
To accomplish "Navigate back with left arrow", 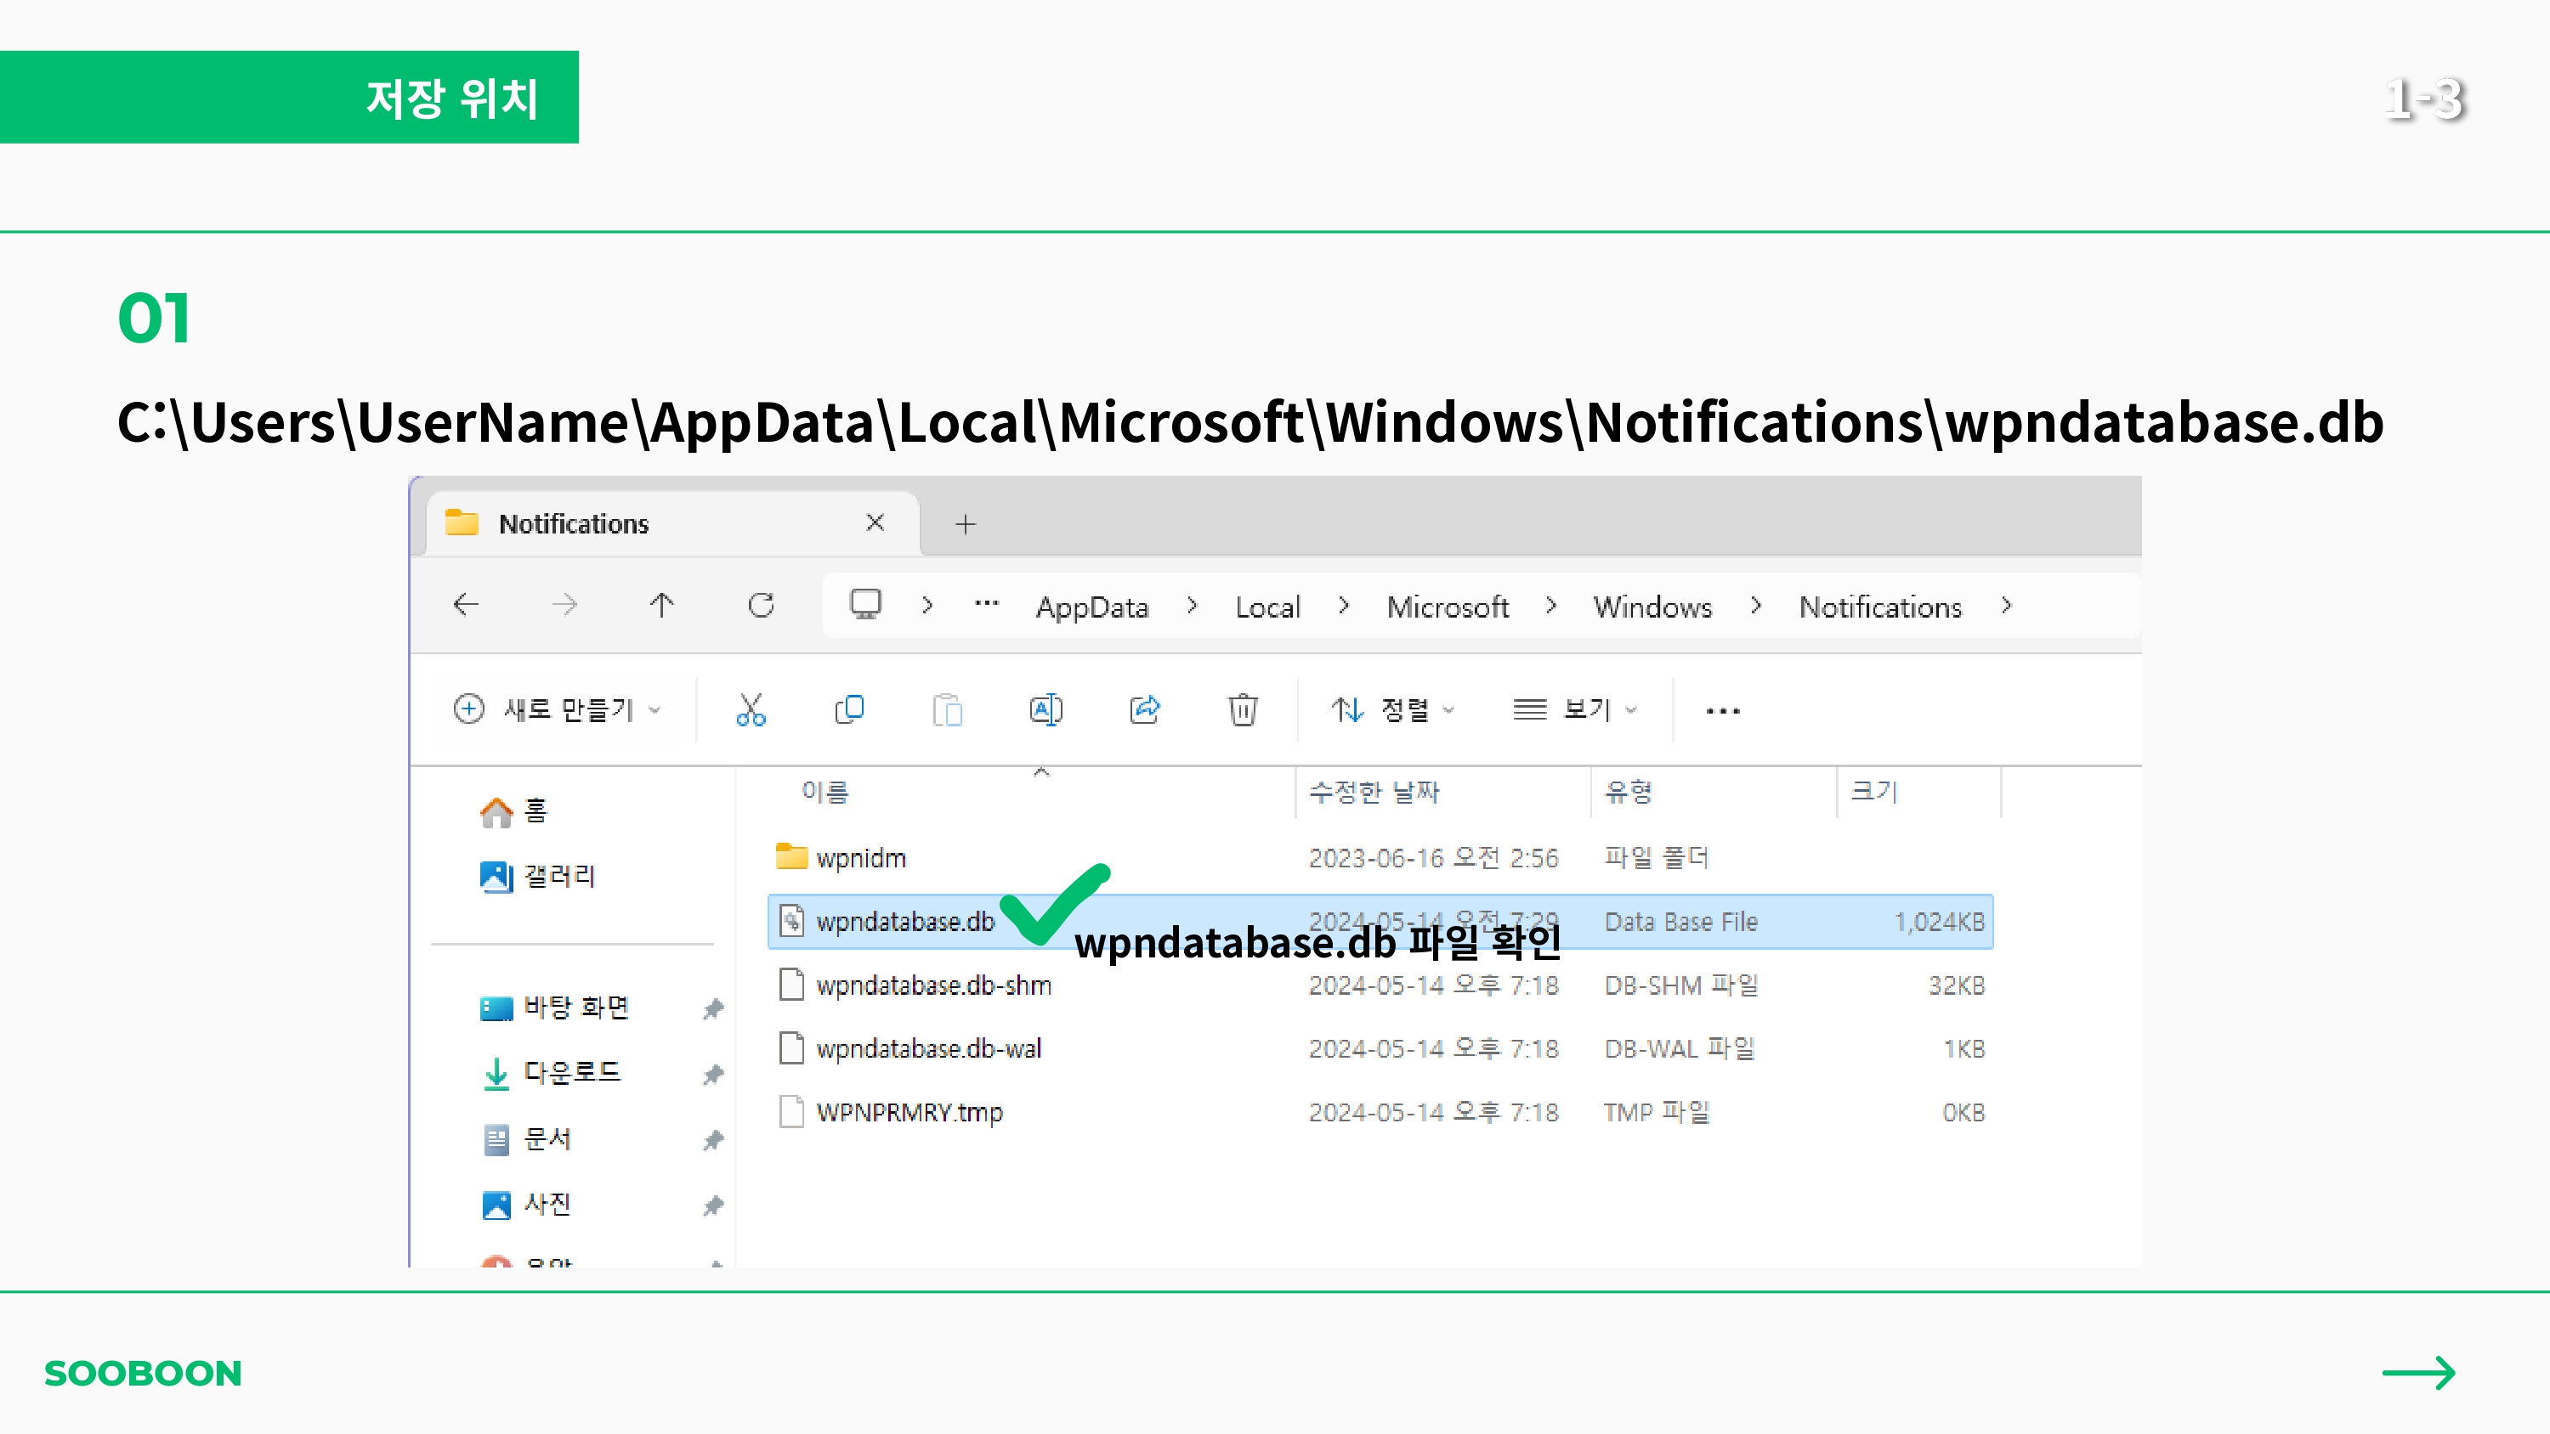I will click(465, 605).
